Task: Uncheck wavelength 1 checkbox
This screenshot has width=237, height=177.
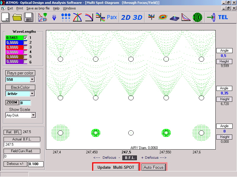Action: (x=25, y=38)
